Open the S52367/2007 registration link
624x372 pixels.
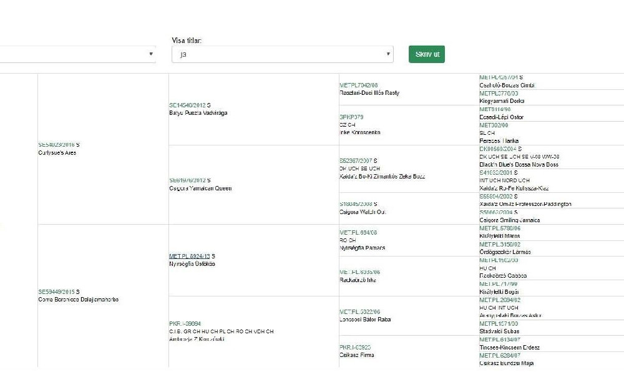coord(356,161)
